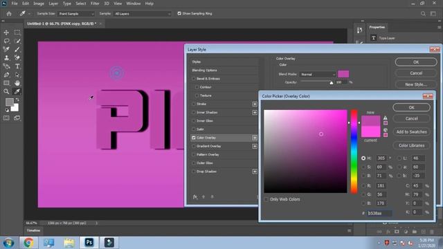The height and width of the screenshot is (249, 443).
Task: Click the not-web-safe cube icon
Action: coord(386,130)
